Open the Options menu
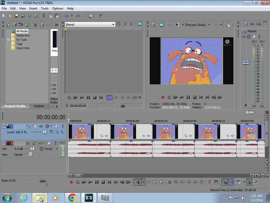This screenshot has height=203, width=270. coord(58,8)
